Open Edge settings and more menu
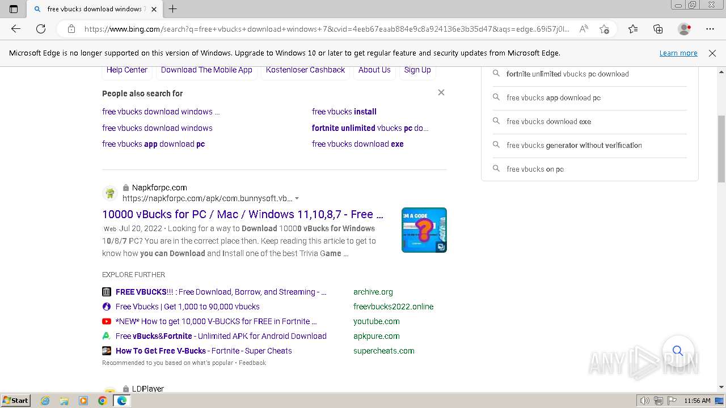 [710, 29]
